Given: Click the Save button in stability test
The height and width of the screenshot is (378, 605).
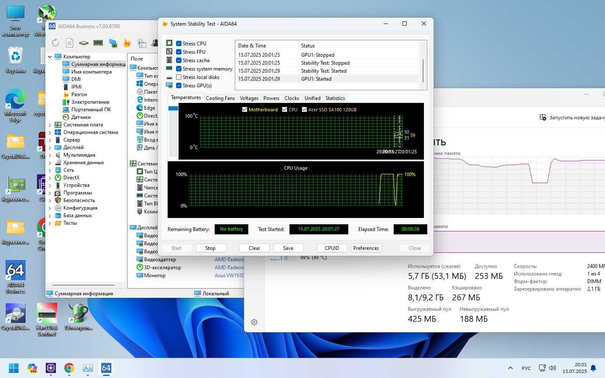Looking at the screenshot, I should [288, 248].
